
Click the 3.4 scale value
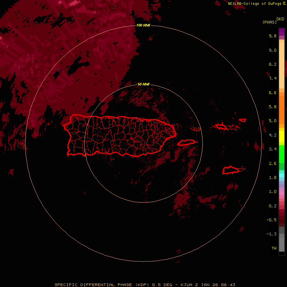tap(273, 149)
